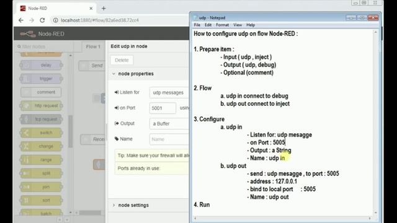Reload the Node-RED page
The image size is (397, 223).
tap(42, 20)
